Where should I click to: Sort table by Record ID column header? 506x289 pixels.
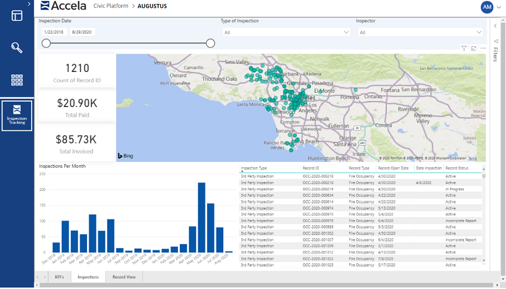(x=311, y=168)
